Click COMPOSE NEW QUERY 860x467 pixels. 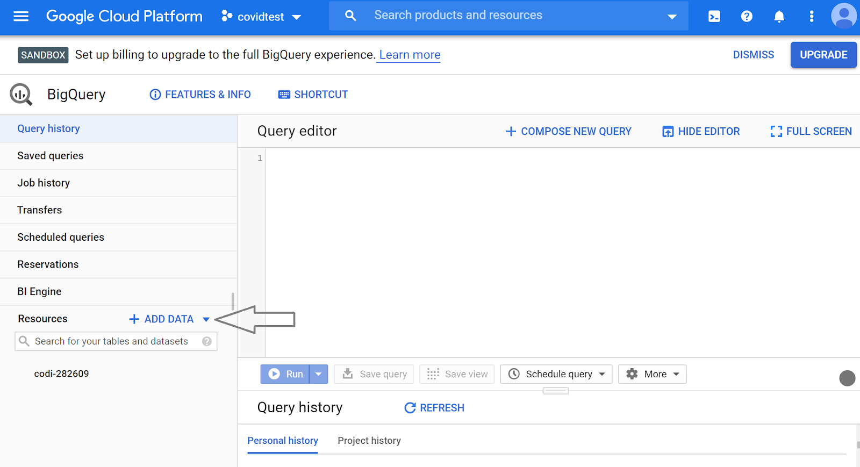point(569,131)
